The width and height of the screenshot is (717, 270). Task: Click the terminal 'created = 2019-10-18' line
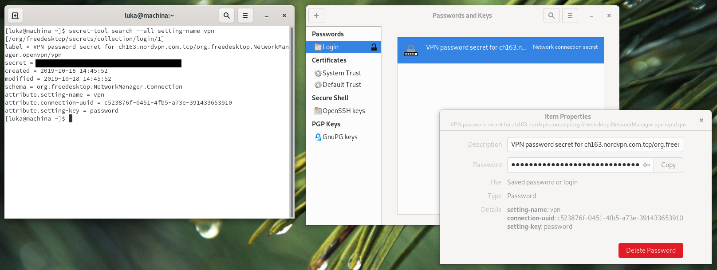pyautogui.click(x=56, y=71)
